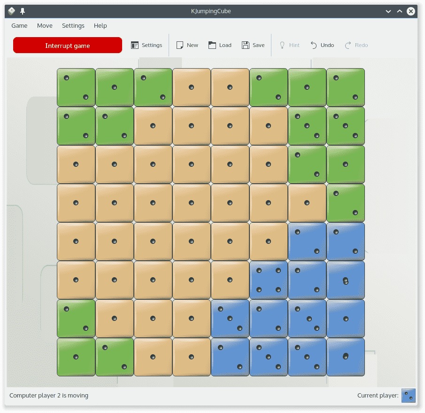Click the KJumpingCube dice icon in title bar
Screen dimensions: 425x413
pyautogui.click(x=12, y=11)
